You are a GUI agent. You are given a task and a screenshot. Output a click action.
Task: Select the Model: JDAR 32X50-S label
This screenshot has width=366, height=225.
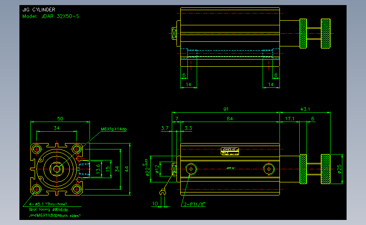coord(51,16)
